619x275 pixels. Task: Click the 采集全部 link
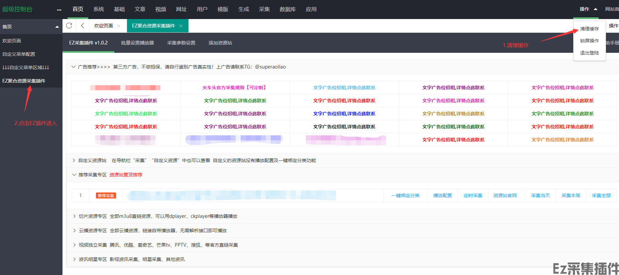pos(601,195)
